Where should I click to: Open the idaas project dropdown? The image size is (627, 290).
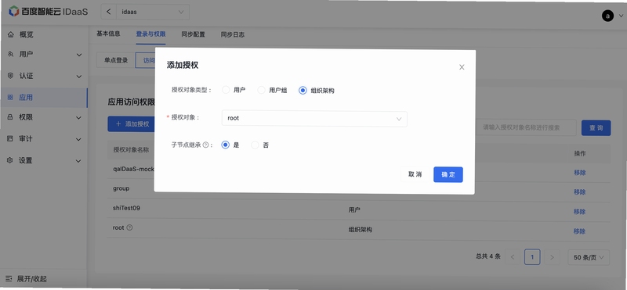pos(152,12)
